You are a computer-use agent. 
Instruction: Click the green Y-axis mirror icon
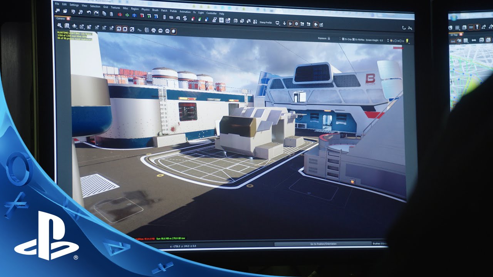[x=127, y=14]
